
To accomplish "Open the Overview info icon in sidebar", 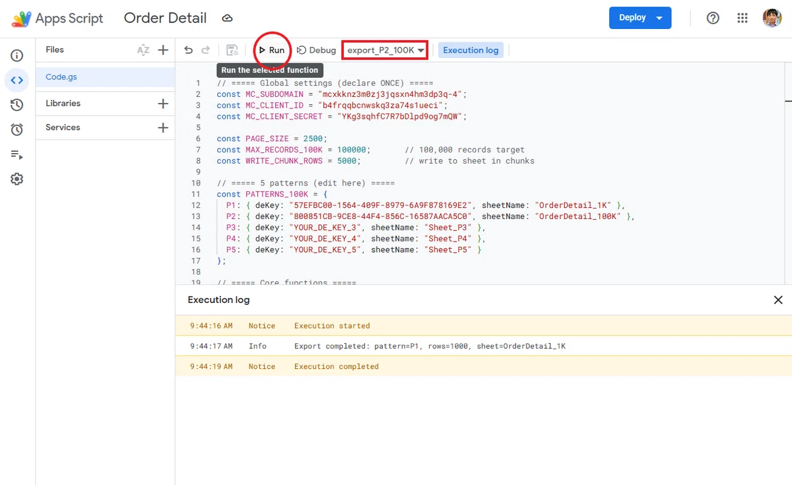I will tap(17, 55).
